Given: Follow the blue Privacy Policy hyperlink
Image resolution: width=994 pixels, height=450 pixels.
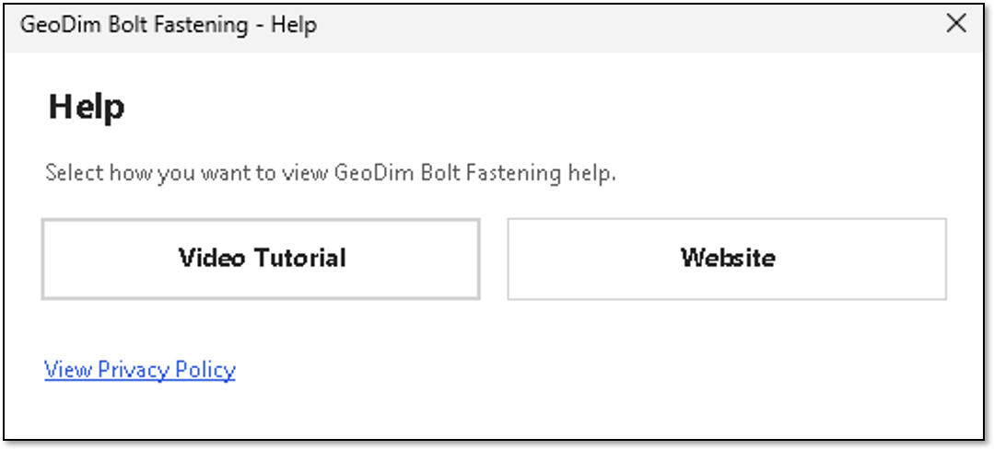Looking at the screenshot, I should [140, 370].
